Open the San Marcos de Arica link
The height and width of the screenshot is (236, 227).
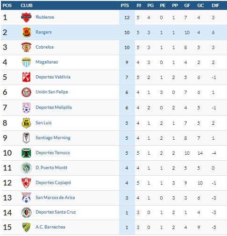[x=55, y=198]
